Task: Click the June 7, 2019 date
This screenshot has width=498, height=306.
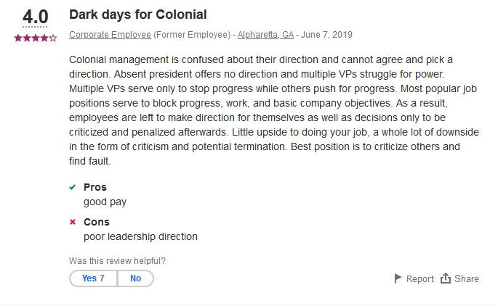Action: [x=326, y=35]
